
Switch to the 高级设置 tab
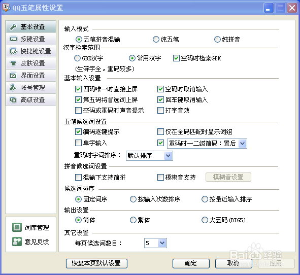pos(31,100)
